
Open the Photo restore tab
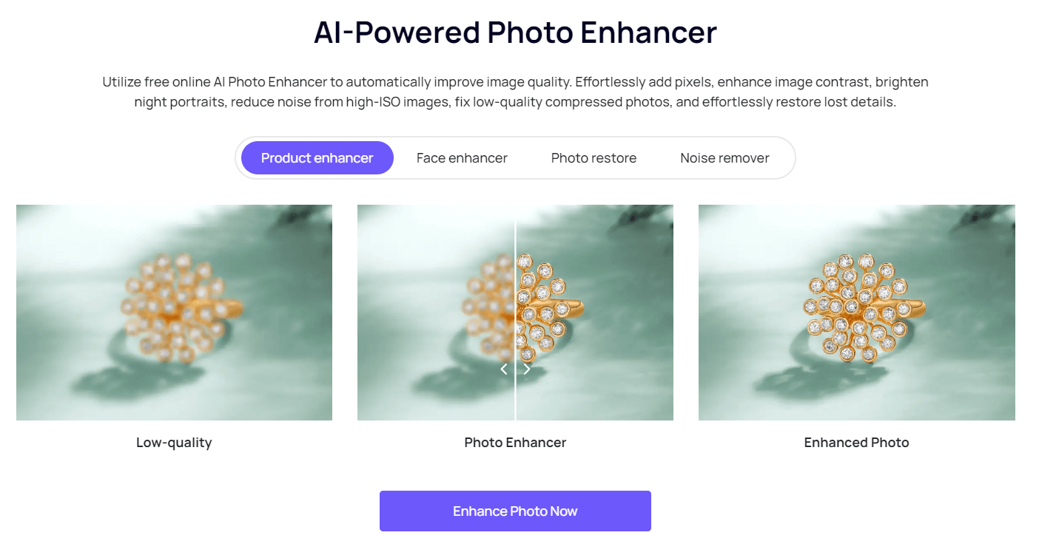pyautogui.click(x=594, y=157)
